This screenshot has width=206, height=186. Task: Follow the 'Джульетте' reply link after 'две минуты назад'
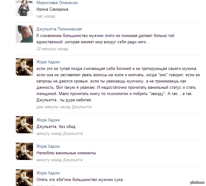[x=82, y=107]
